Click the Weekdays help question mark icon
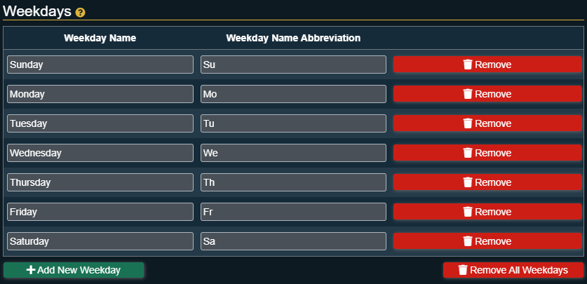The height and width of the screenshot is (284, 587). (81, 13)
